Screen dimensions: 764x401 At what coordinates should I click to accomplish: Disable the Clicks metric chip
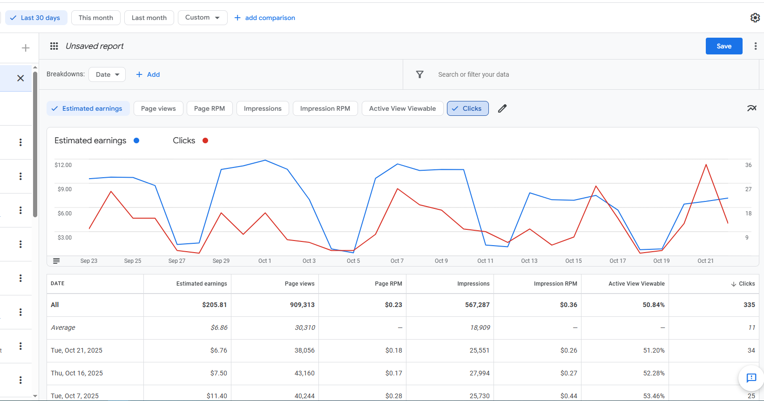tap(467, 108)
